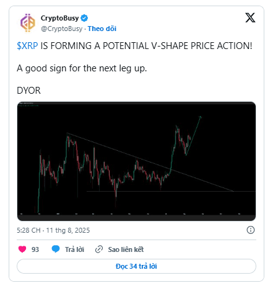The width and height of the screenshot is (273, 296).
Task: Open the X logo icon
Action: pos(250,17)
